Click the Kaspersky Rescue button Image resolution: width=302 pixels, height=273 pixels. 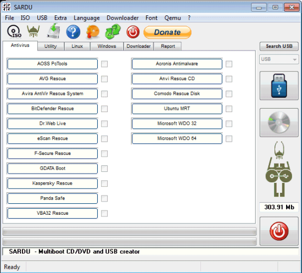(x=52, y=183)
